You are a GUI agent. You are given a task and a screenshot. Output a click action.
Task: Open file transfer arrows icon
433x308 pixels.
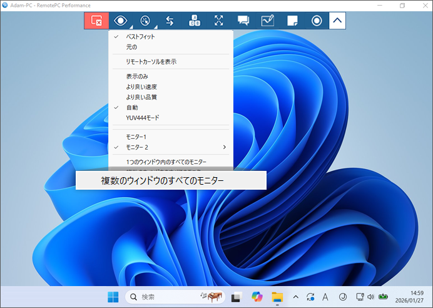click(170, 21)
